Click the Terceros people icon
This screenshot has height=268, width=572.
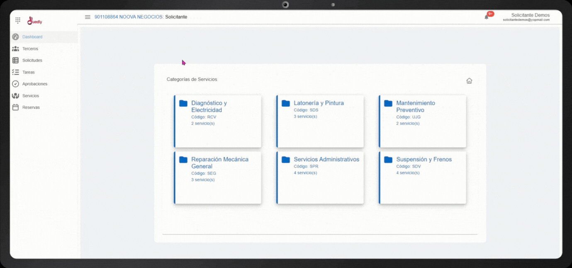(15, 49)
